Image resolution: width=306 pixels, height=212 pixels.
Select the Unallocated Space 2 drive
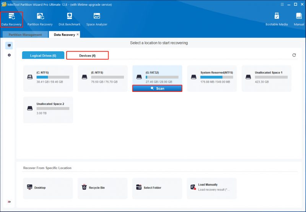point(48,110)
